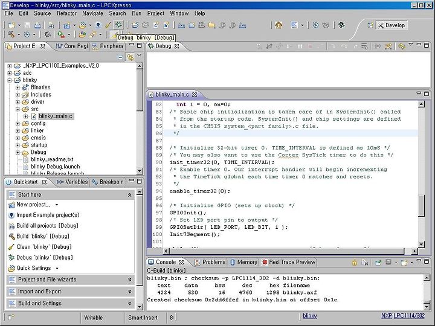Expand the driver folder in the tree
Viewport: 435px width, 326px height.
(x=18, y=102)
